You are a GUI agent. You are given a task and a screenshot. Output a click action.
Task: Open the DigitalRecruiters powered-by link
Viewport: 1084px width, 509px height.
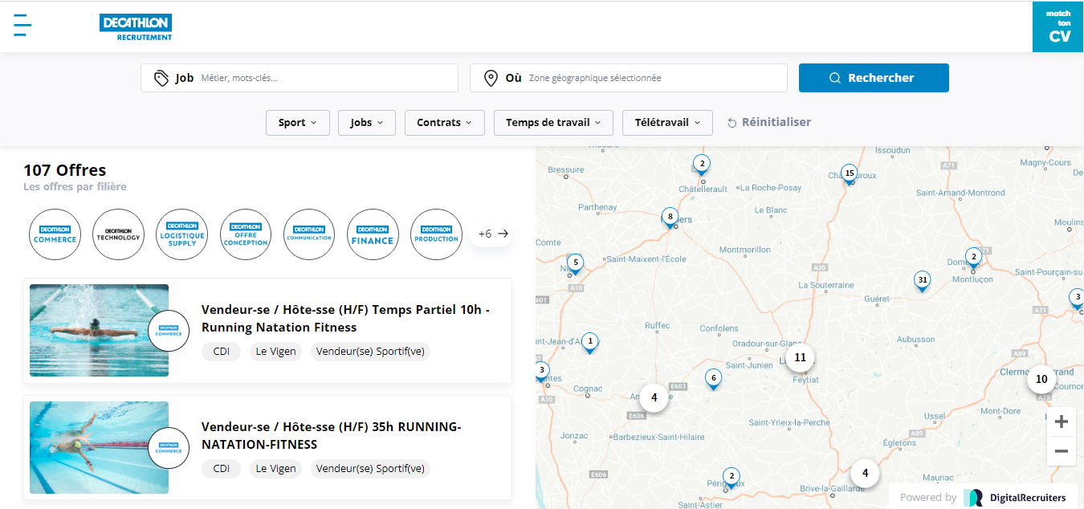coord(983,497)
